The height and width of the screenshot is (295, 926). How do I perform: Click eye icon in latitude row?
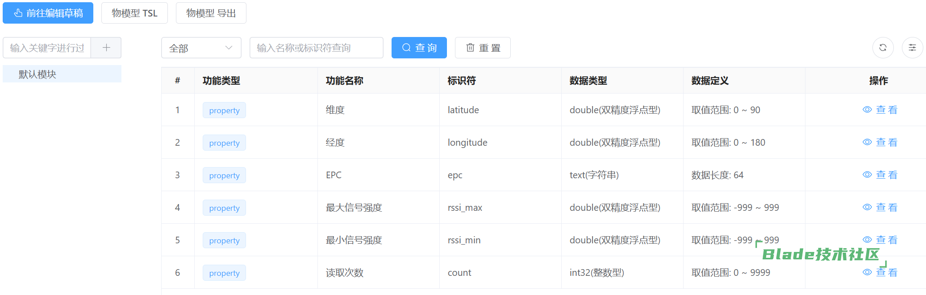coord(867,110)
